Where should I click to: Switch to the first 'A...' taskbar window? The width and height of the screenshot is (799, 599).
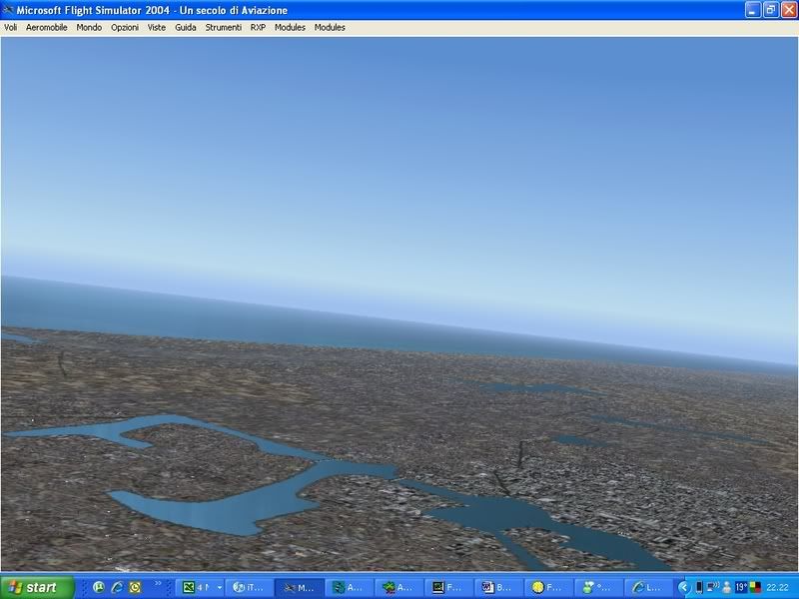point(349,587)
